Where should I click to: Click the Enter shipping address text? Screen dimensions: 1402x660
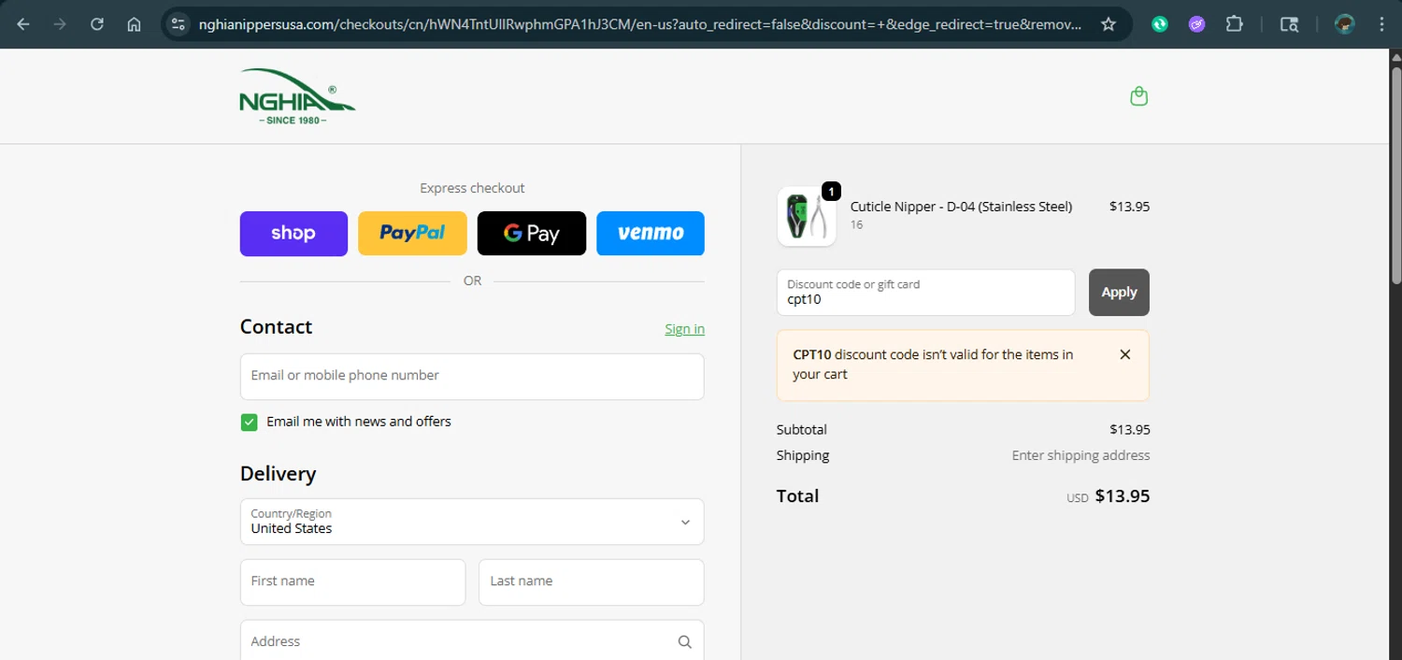click(x=1080, y=455)
